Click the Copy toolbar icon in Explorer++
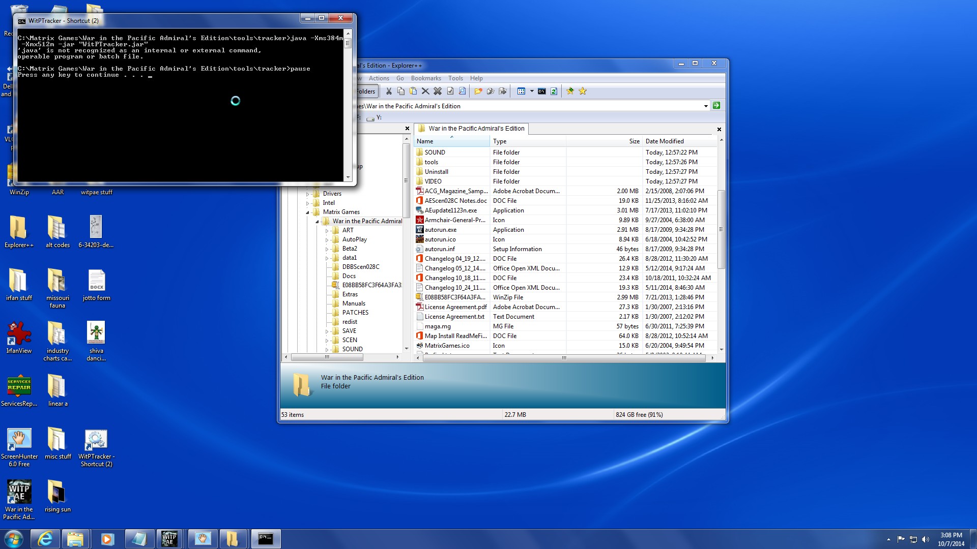The height and width of the screenshot is (549, 977). click(x=401, y=91)
